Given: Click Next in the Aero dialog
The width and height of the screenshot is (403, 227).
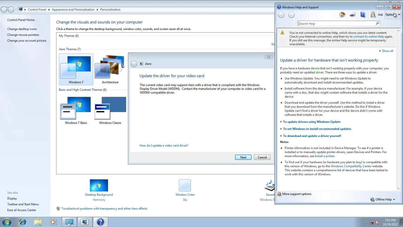Looking at the screenshot, I should coord(243,157).
